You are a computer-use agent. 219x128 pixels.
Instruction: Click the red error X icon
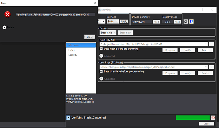(x=8, y=14)
